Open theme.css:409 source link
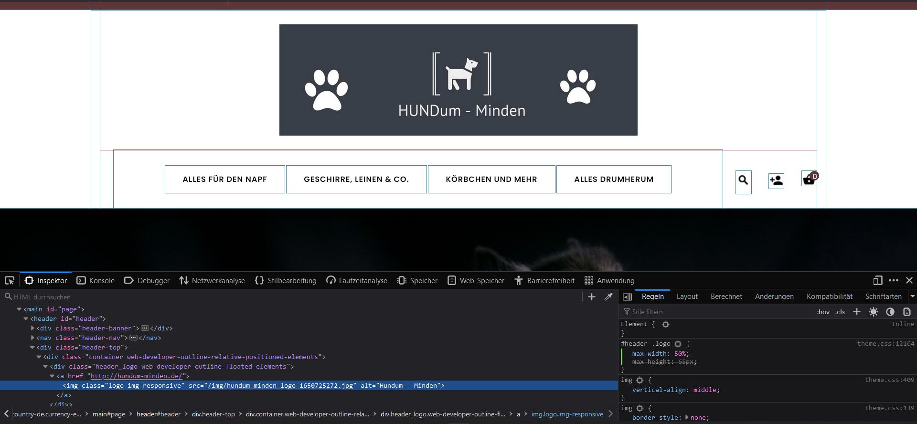The image size is (917, 424). coord(890,380)
